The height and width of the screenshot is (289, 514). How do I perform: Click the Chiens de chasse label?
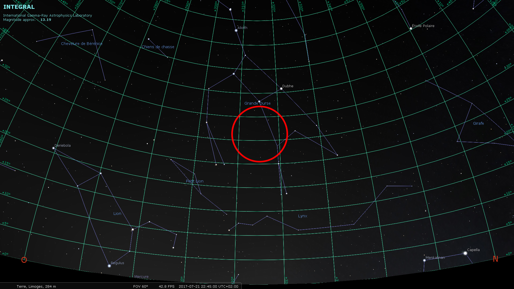coord(158,47)
